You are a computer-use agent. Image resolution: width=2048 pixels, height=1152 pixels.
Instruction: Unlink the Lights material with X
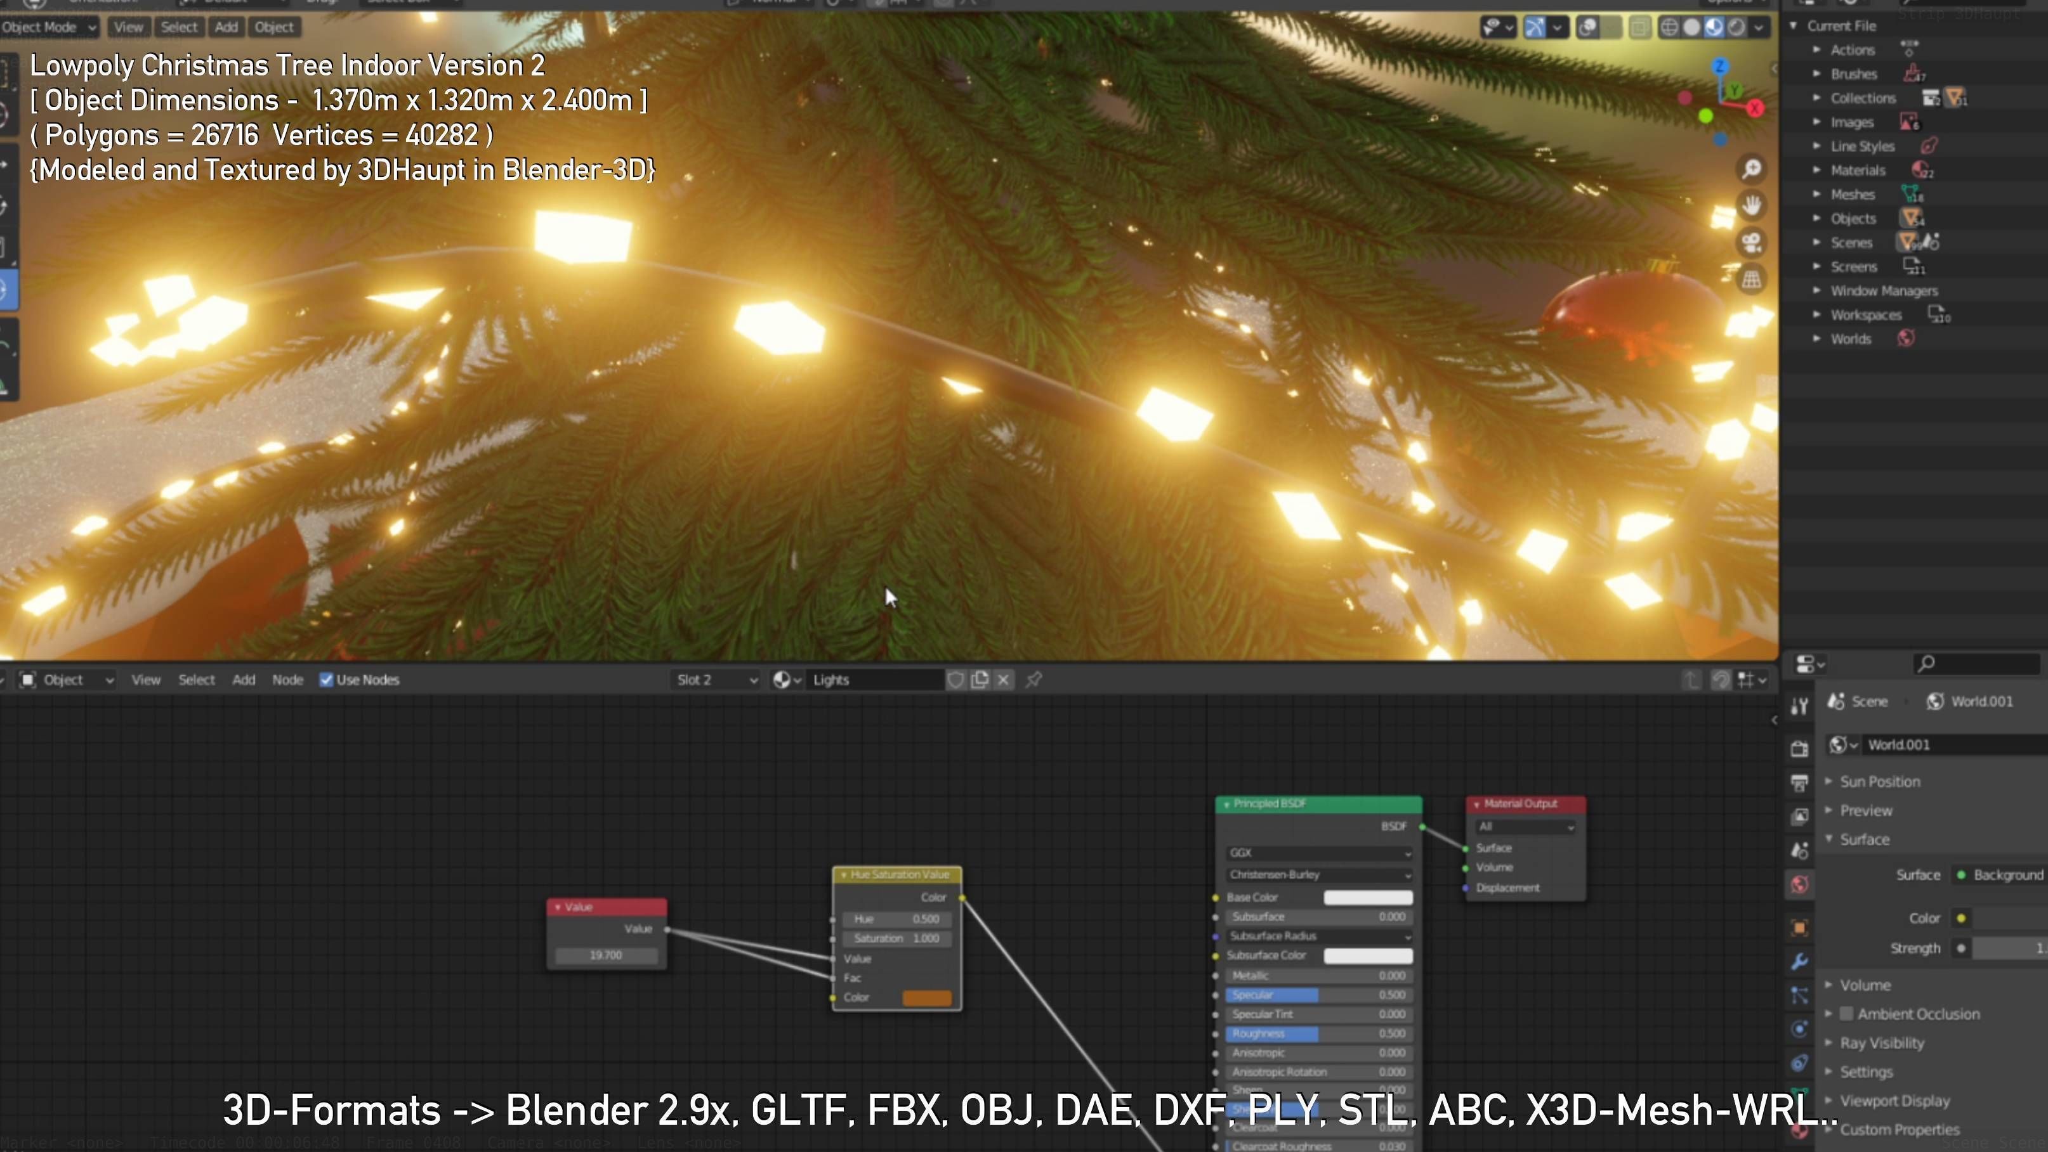coord(1003,679)
